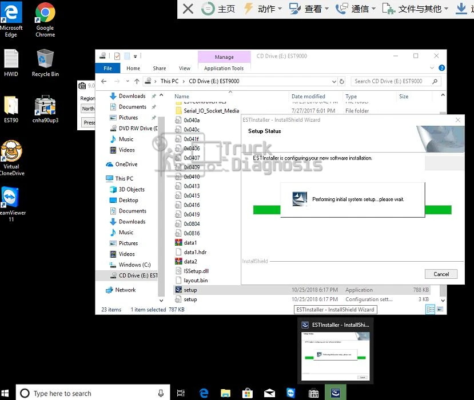
Task: Click Cancel in InstallShield Wizard
Action: pyautogui.click(x=441, y=274)
